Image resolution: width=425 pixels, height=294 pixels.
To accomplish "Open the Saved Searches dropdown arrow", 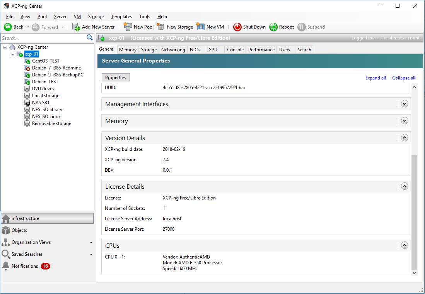I will (x=91, y=254).
